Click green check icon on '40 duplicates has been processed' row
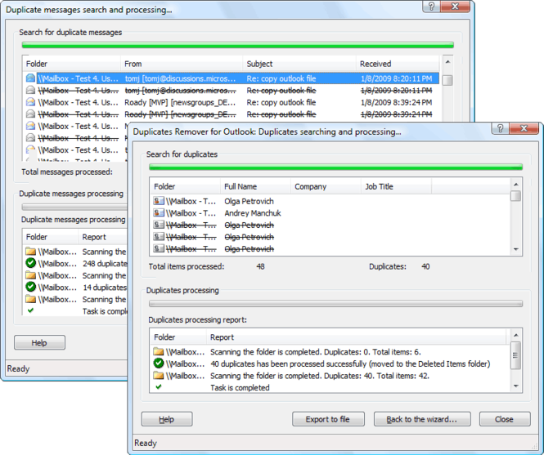Screen dimensions: 544x455 [x=159, y=364]
